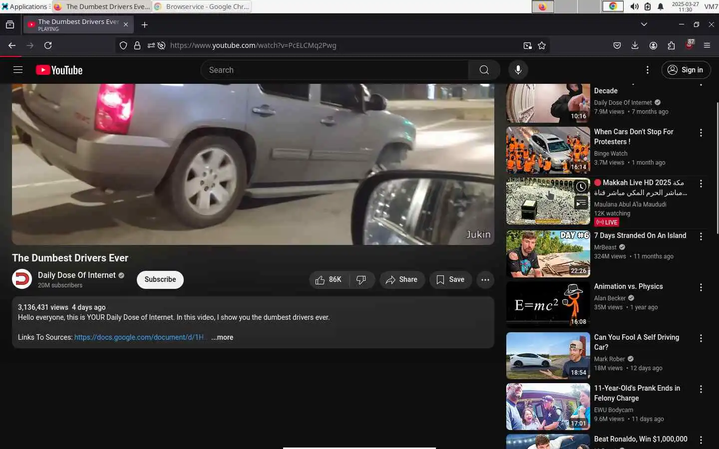
Task: Click the Sign in button
Action: tap(686, 70)
